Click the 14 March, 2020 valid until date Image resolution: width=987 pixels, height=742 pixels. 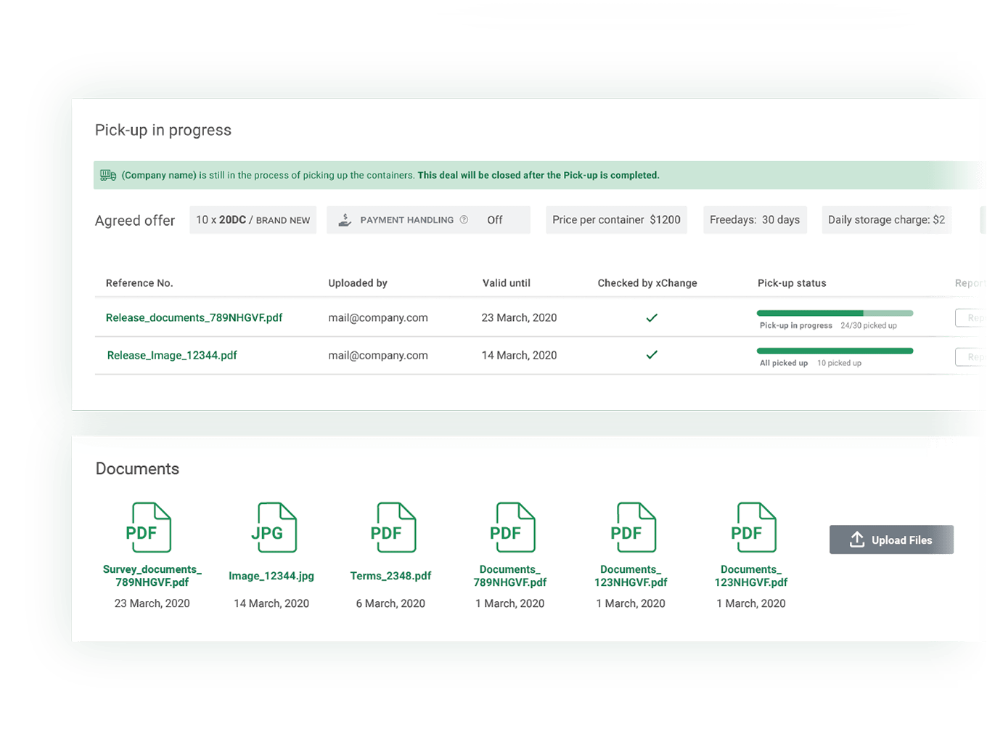(x=519, y=355)
